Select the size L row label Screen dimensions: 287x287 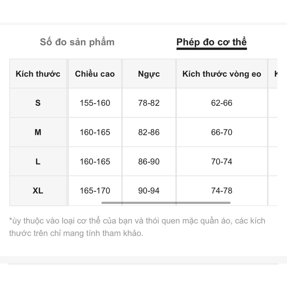[x=38, y=161]
